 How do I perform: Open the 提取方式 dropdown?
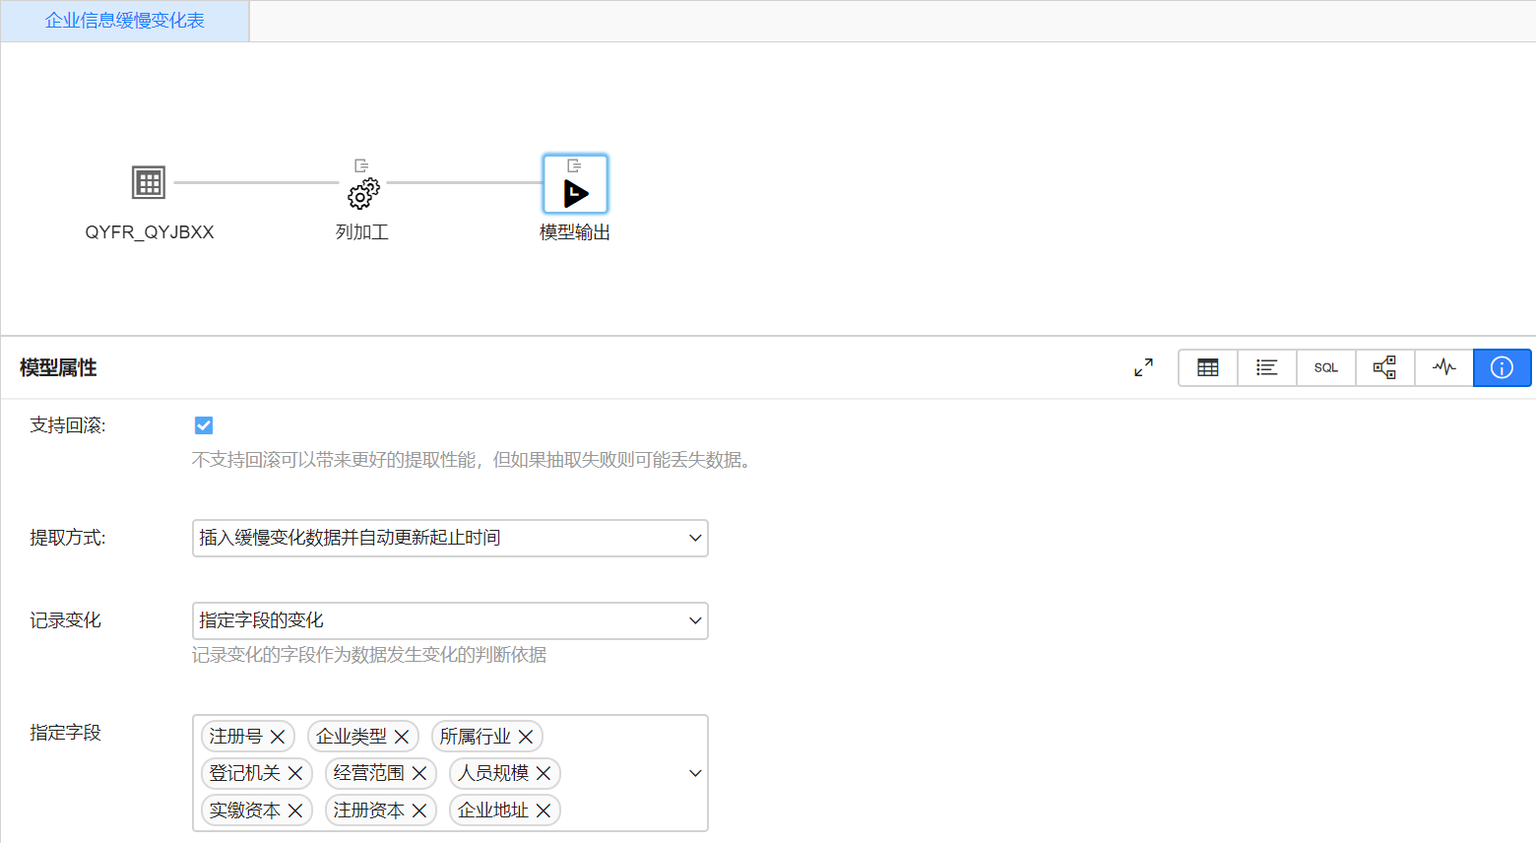click(449, 538)
